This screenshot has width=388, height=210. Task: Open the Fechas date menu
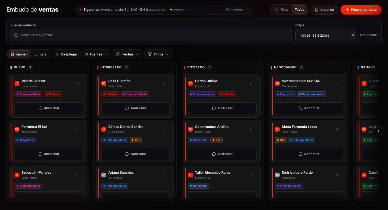click(x=128, y=54)
